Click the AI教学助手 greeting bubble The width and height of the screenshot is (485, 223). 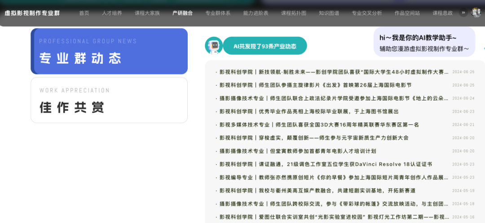pyautogui.click(x=424, y=42)
